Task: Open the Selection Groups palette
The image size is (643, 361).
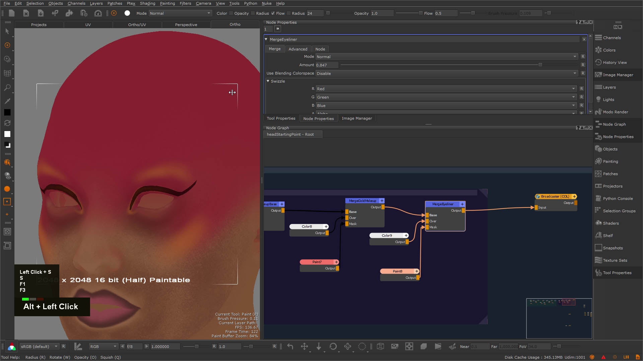Action: [x=619, y=211]
